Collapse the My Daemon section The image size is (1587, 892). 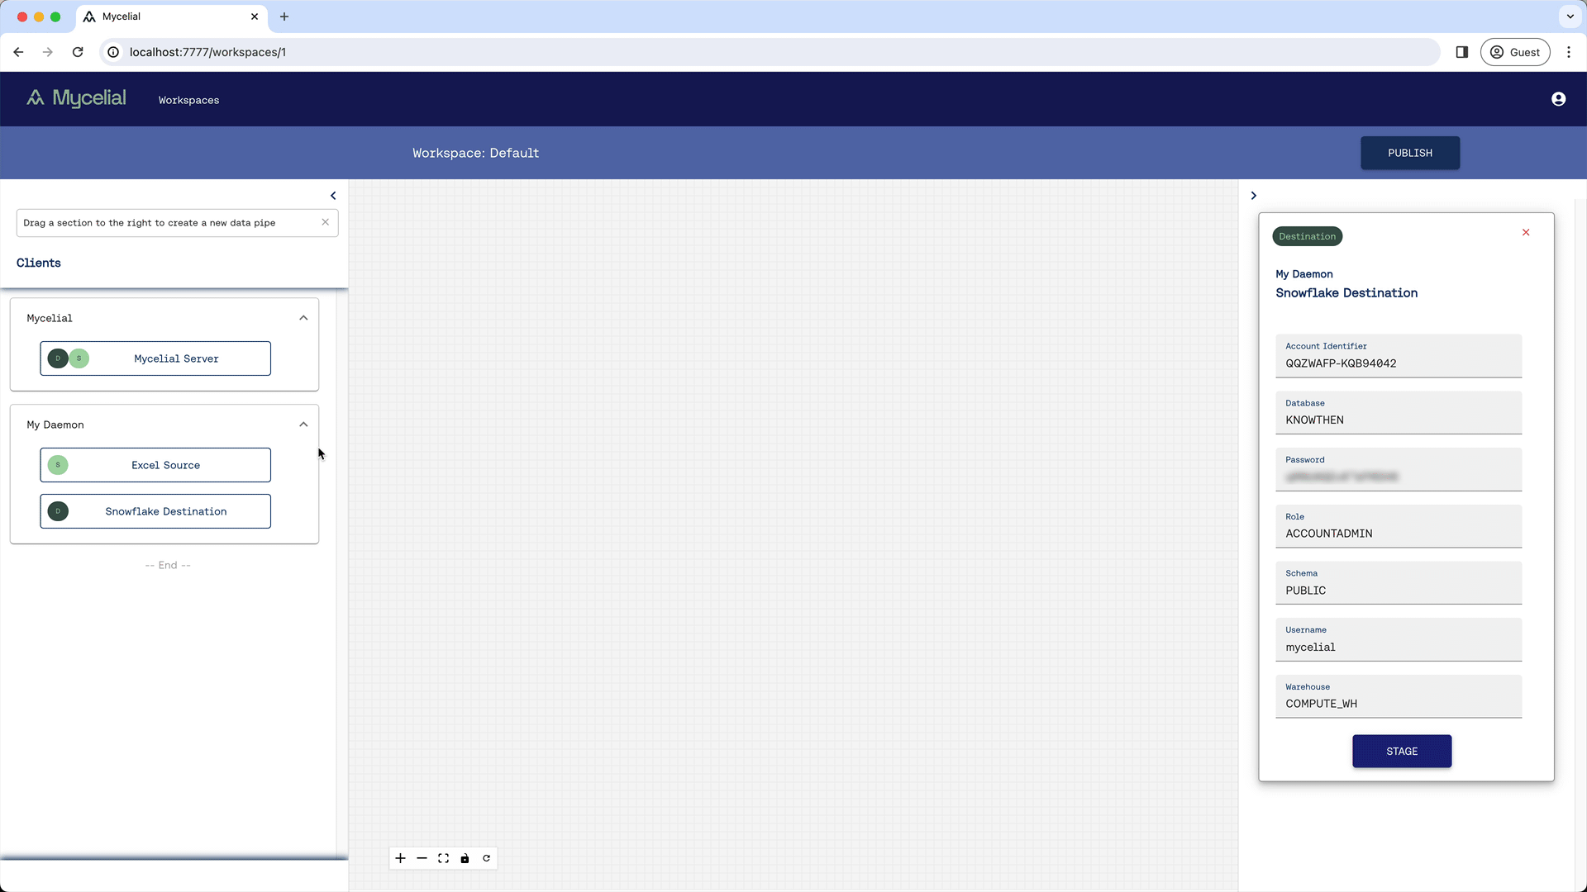303,424
